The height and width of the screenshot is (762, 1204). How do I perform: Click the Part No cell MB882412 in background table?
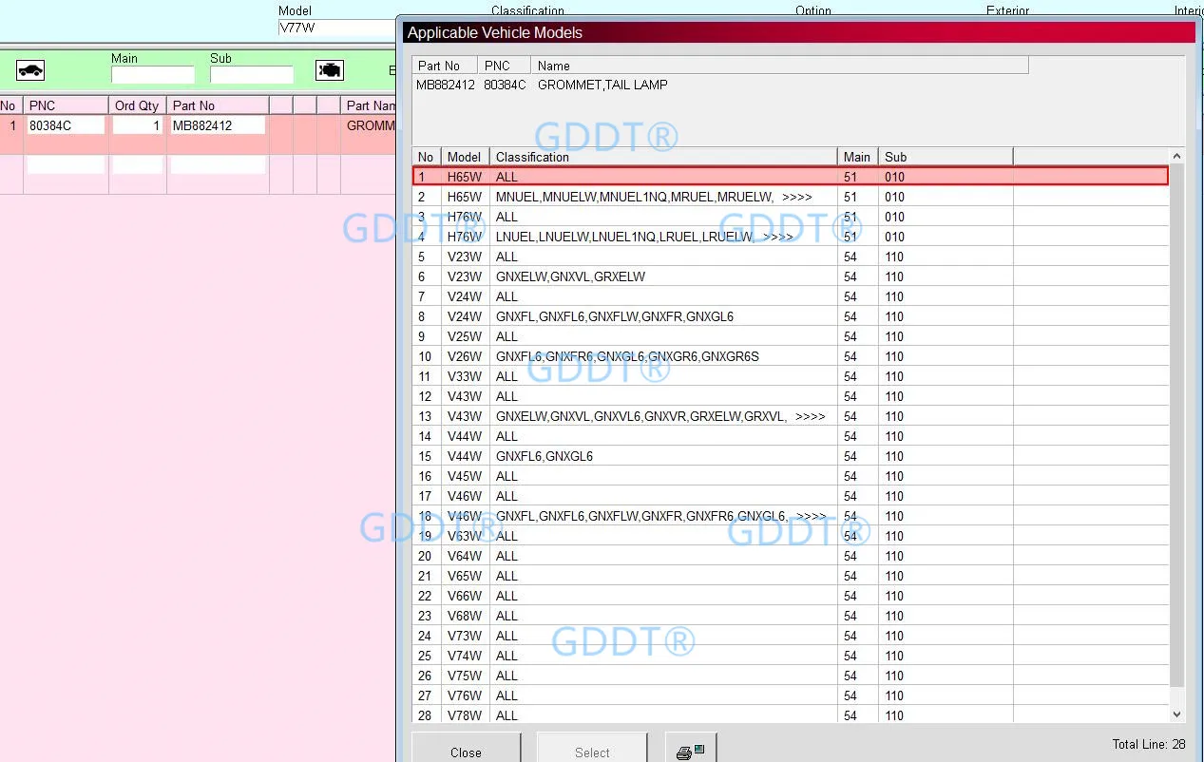coord(218,125)
